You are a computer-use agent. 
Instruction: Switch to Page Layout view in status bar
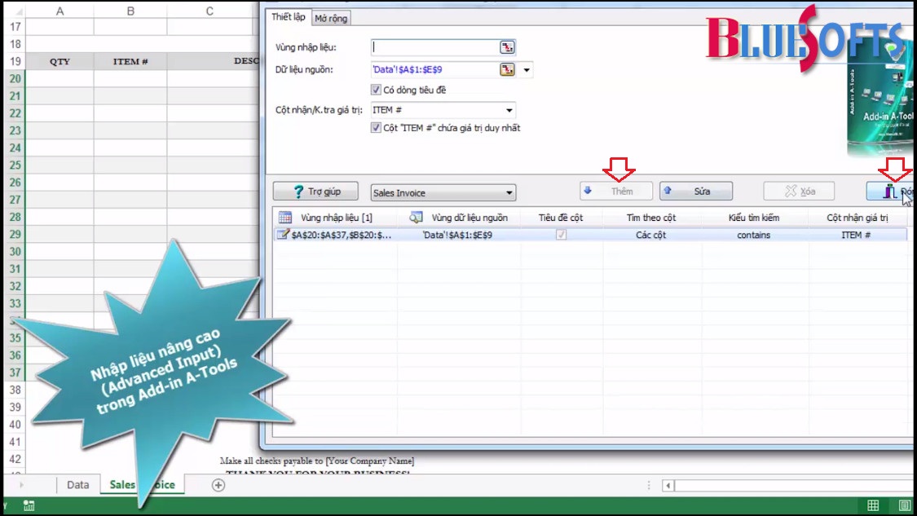pyautogui.click(x=904, y=505)
